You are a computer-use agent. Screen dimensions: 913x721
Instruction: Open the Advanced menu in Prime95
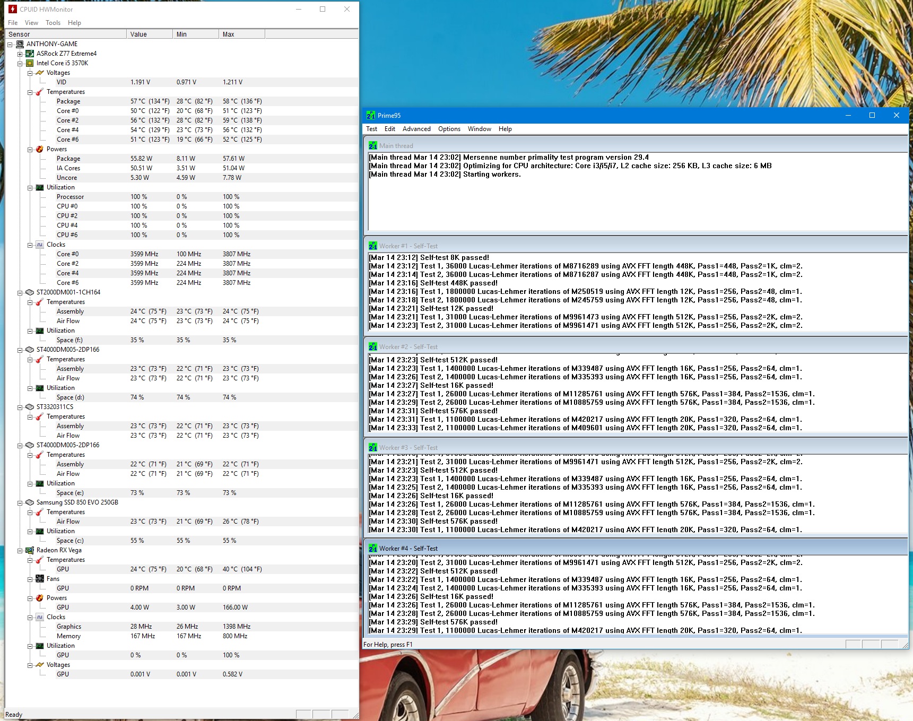click(416, 129)
